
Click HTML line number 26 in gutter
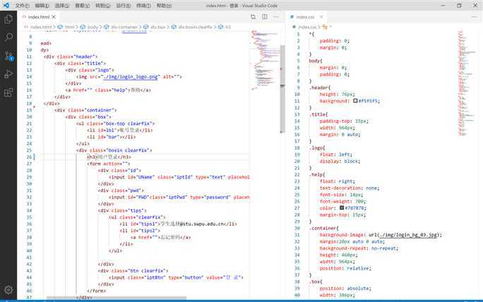(x=29, y=157)
